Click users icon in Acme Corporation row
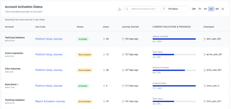 tap(104, 55)
